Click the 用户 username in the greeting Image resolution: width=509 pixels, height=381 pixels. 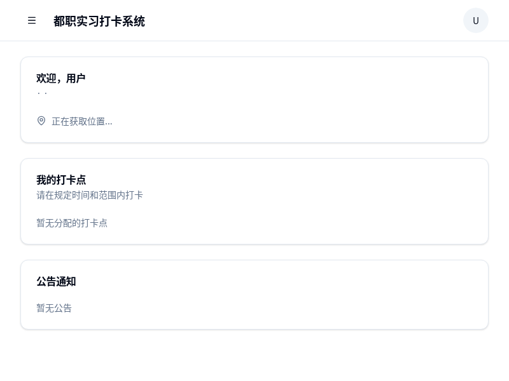pyautogui.click(x=76, y=78)
